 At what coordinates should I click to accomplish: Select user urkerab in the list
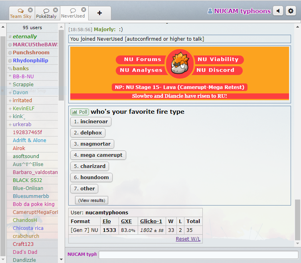coord(32,125)
